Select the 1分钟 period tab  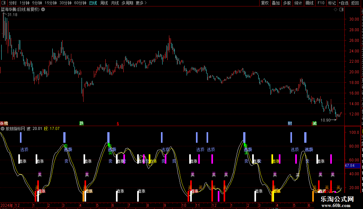[24, 3]
